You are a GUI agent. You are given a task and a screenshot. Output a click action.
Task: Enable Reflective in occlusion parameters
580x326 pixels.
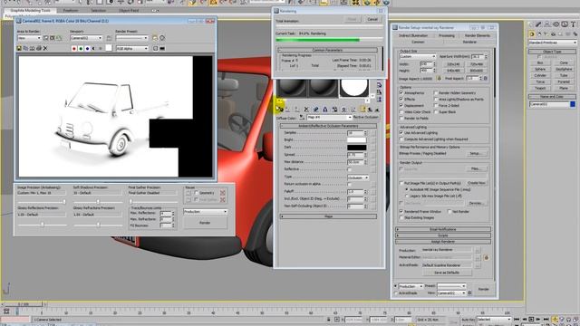[349, 169]
